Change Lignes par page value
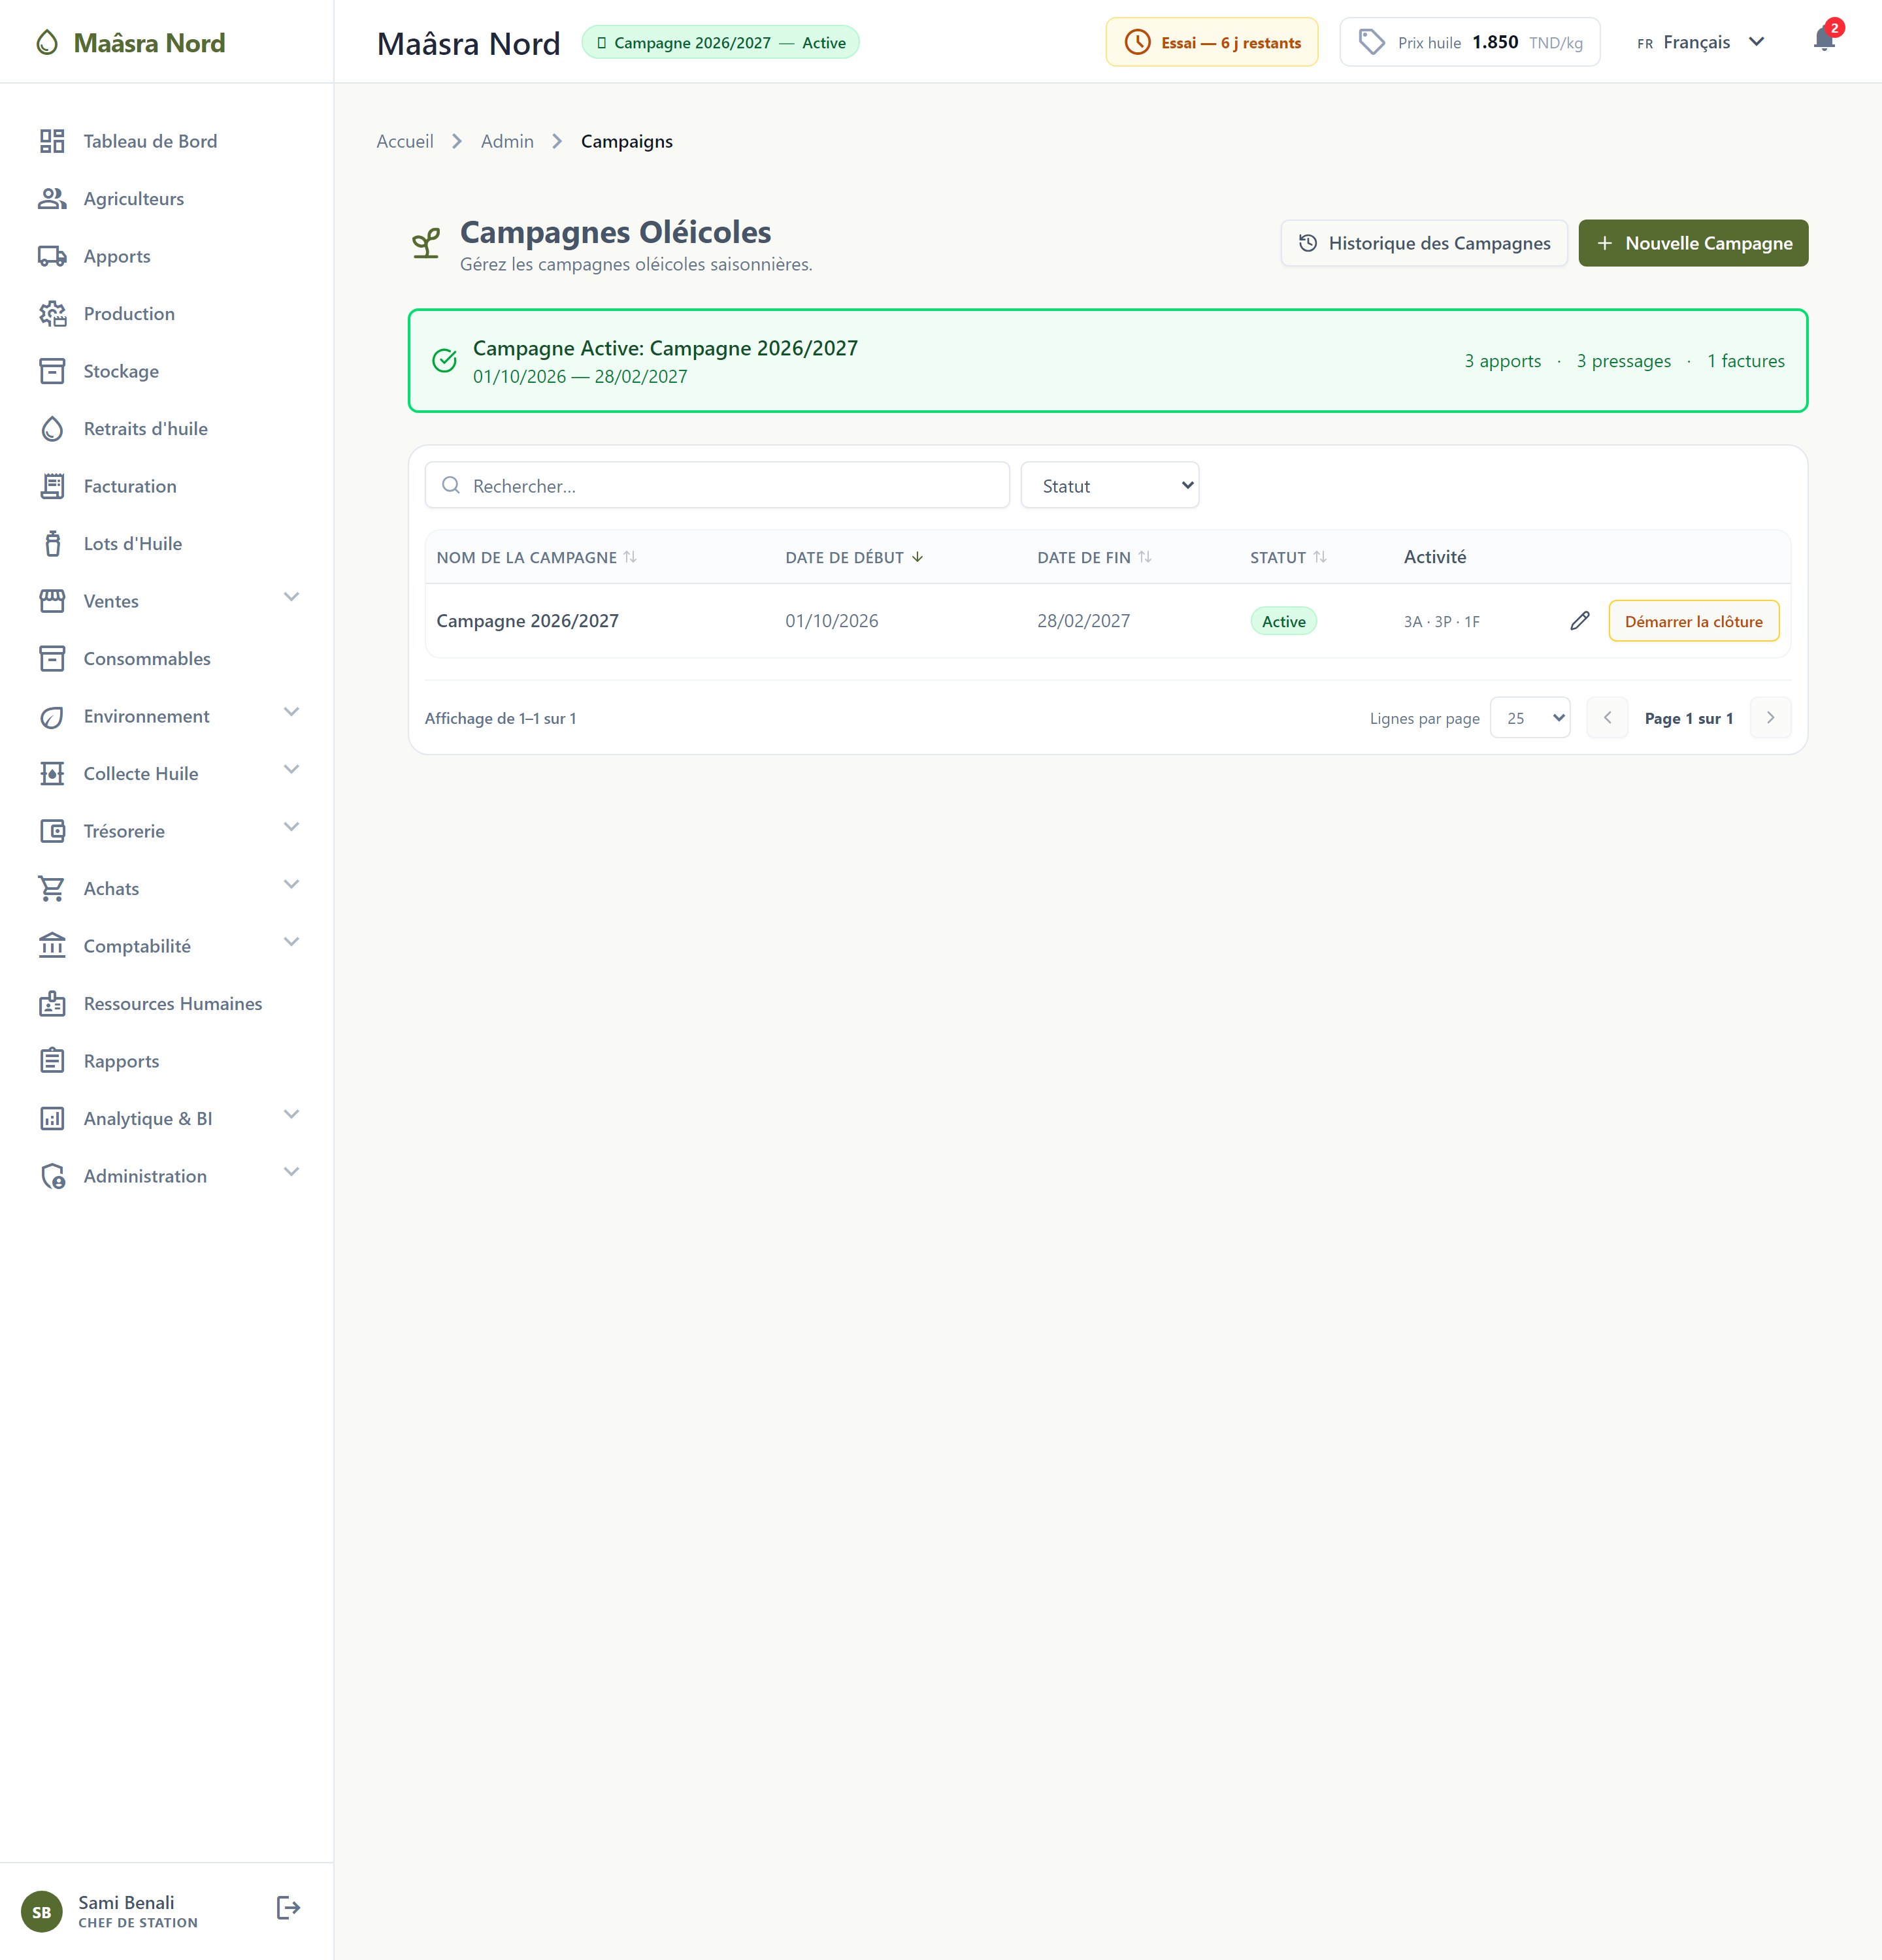Screen dimensions: 1882x1960 tap(1530, 718)
